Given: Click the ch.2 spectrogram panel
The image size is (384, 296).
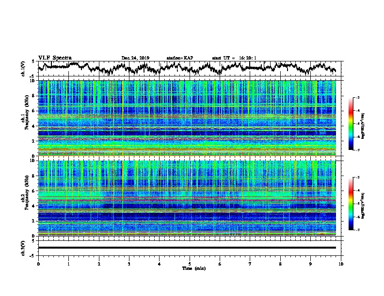Looking at the screenshot, I should pos(187,198).
